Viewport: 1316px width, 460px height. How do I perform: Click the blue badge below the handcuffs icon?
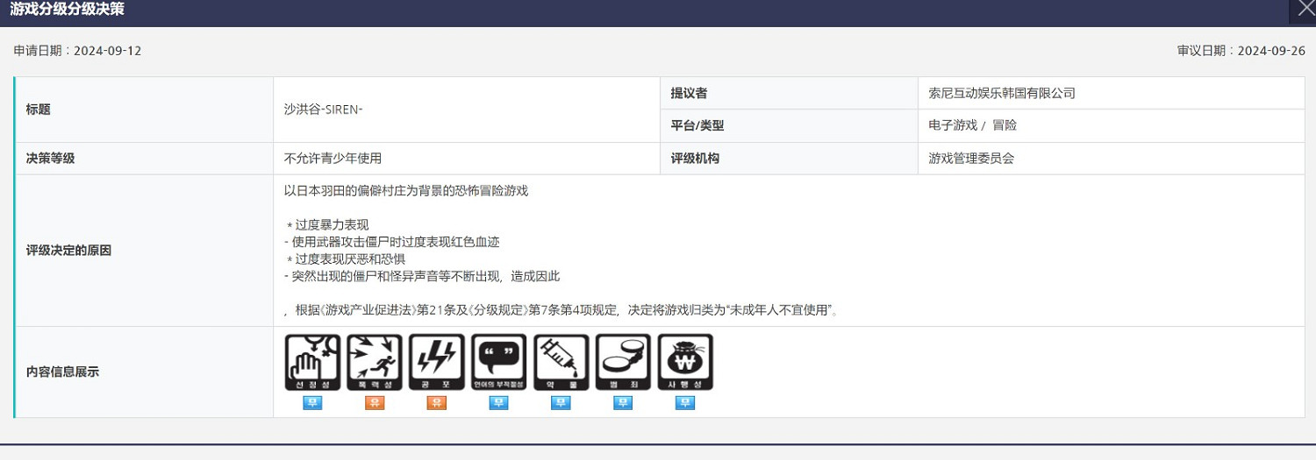pos(623,403)
